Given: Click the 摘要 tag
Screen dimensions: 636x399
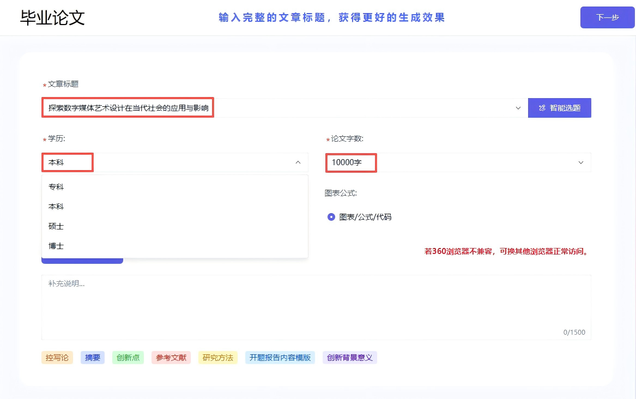Looking at the screenshot, I should click(93, 358).
